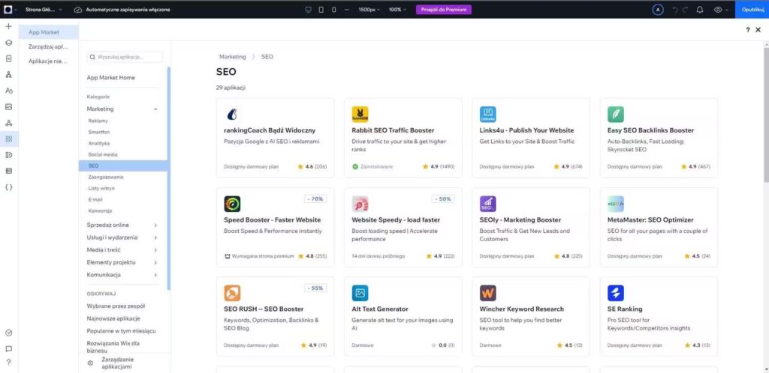Open the account avatar 'A' icon
769x373 pixels.
click(x=658, y=9)
